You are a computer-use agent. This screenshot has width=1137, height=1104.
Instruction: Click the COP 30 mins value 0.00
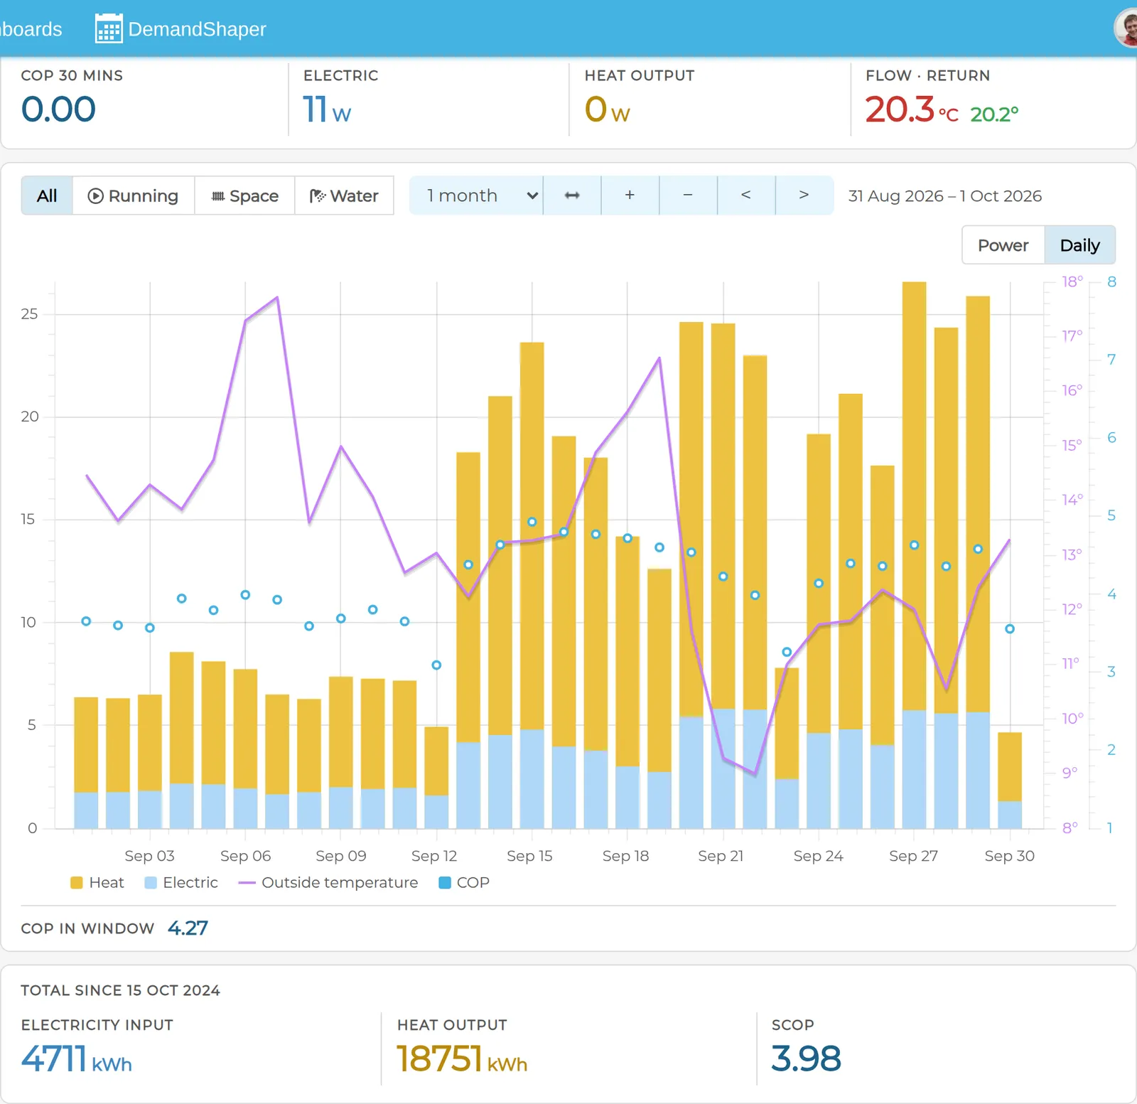(x=58, y=109)
